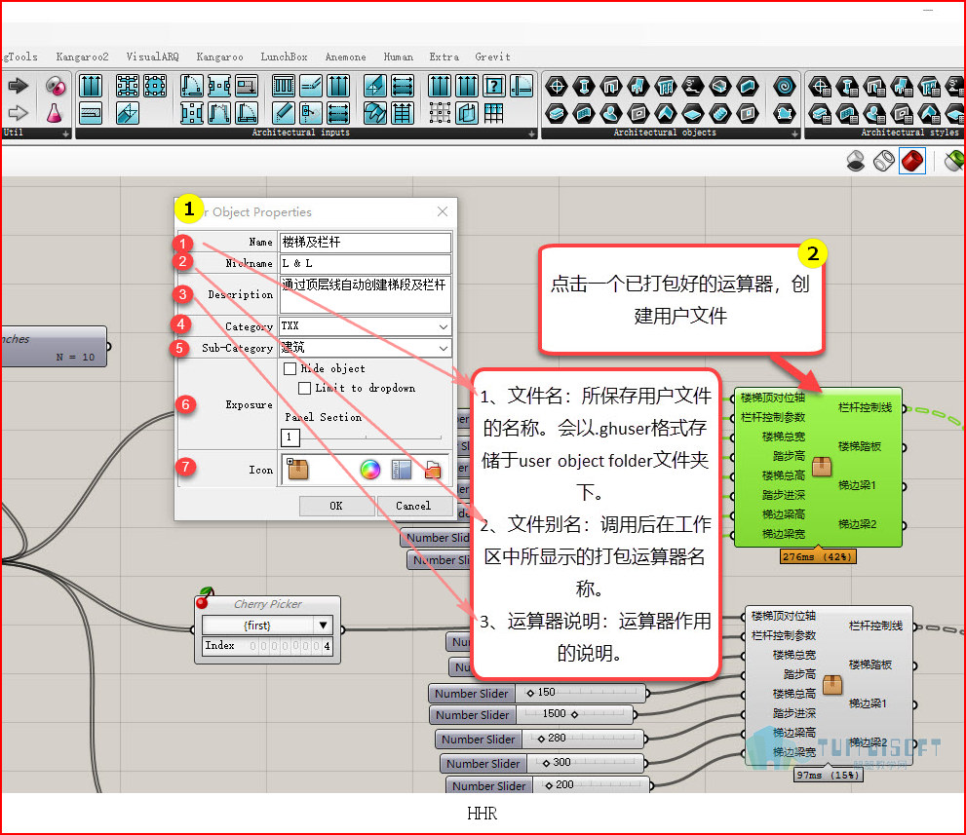Click the color wheel icon in Icon row

(x=370, y=470)
